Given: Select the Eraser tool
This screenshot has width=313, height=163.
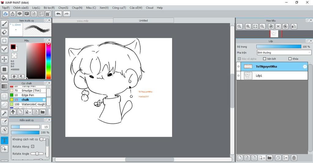Looking at the screenshot, I should [4, 32].
